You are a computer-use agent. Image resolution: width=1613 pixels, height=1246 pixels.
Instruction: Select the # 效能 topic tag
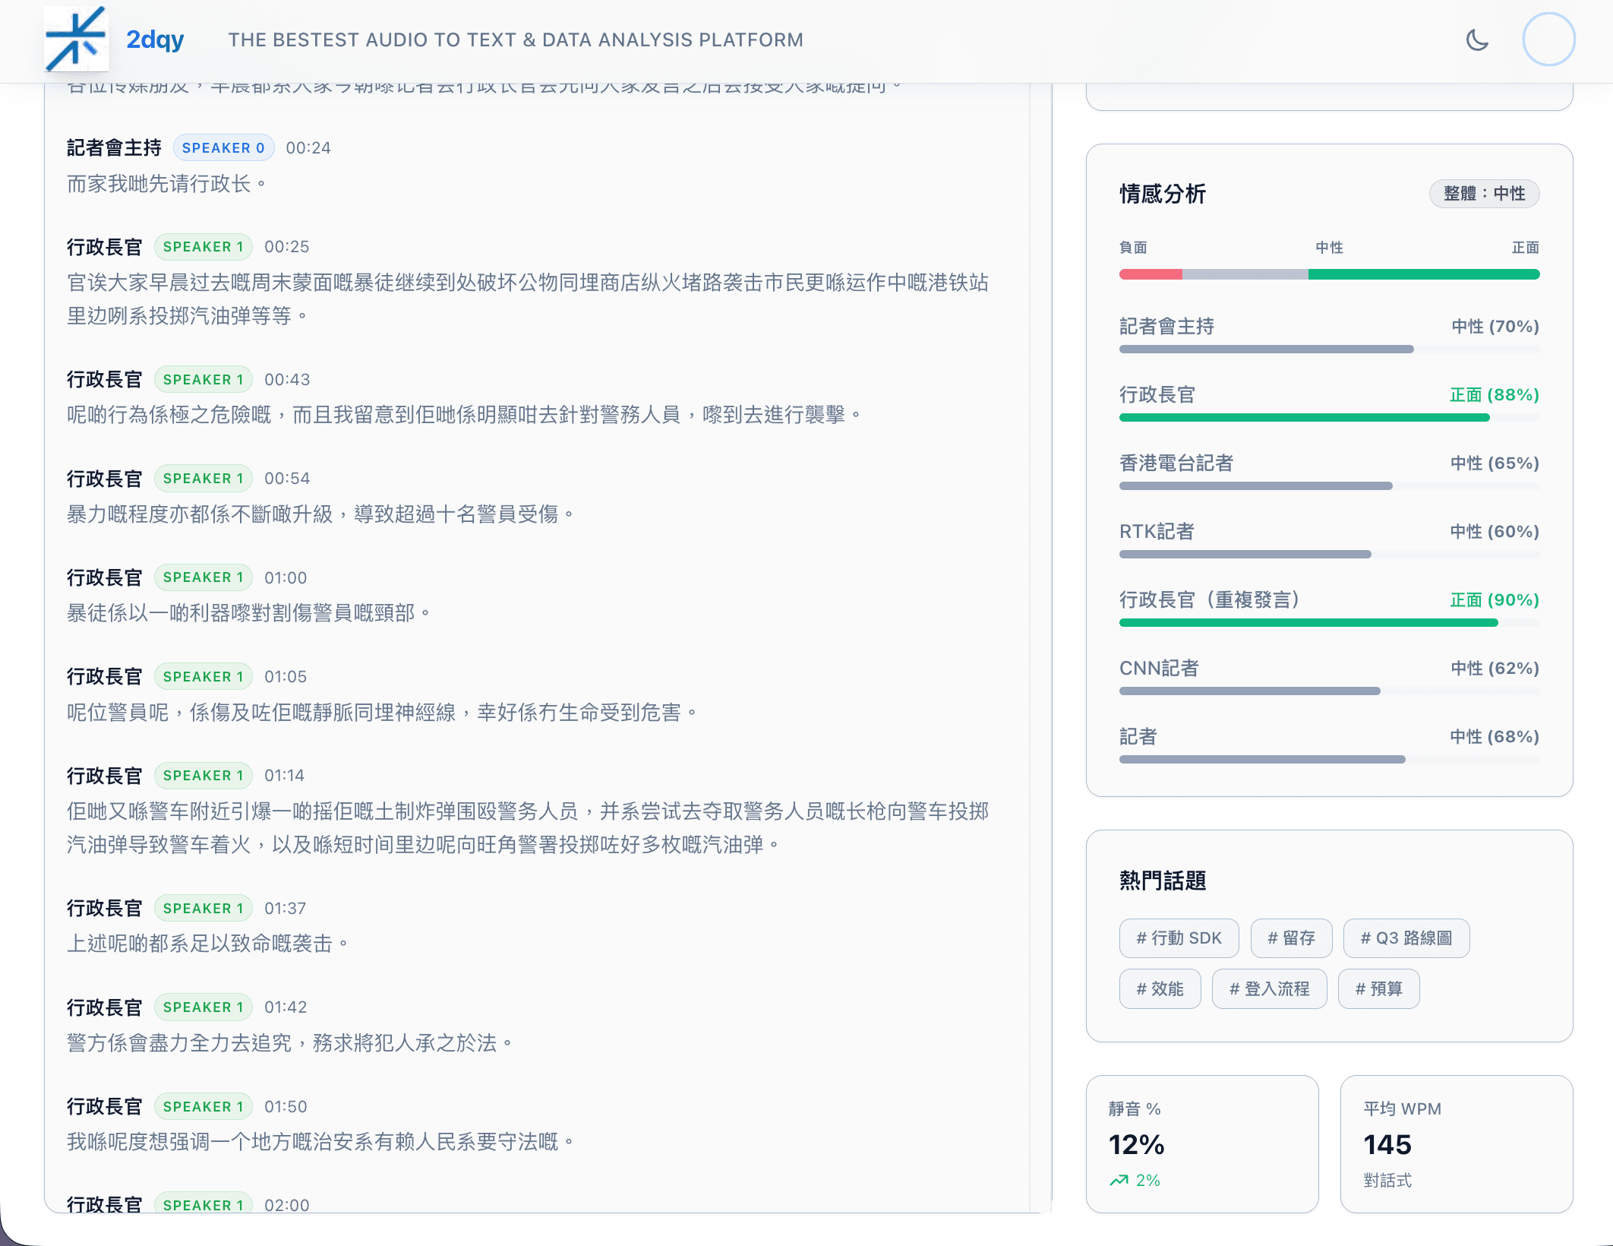pos(1160,989)
